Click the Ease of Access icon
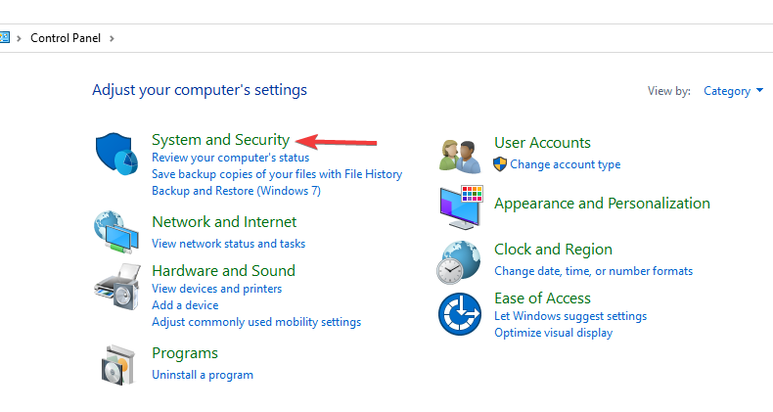 [x=460, y=314]
